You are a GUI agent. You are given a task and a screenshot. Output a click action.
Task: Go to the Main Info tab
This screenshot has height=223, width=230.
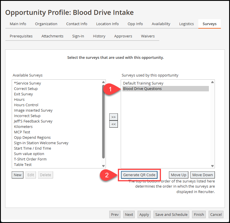tap(18, 24)
